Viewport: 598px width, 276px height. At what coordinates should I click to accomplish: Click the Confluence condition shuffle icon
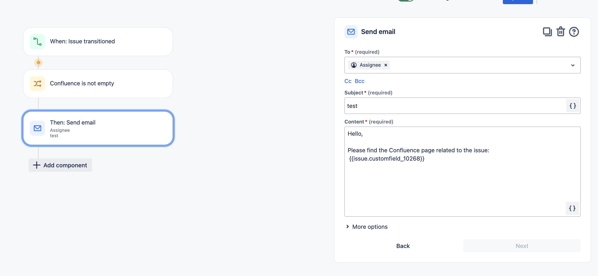coord(37,84)
